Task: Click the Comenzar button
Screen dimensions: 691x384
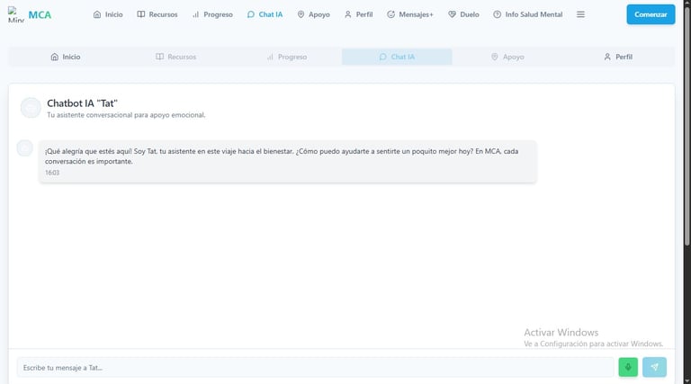Action: (x=651, y=14)
